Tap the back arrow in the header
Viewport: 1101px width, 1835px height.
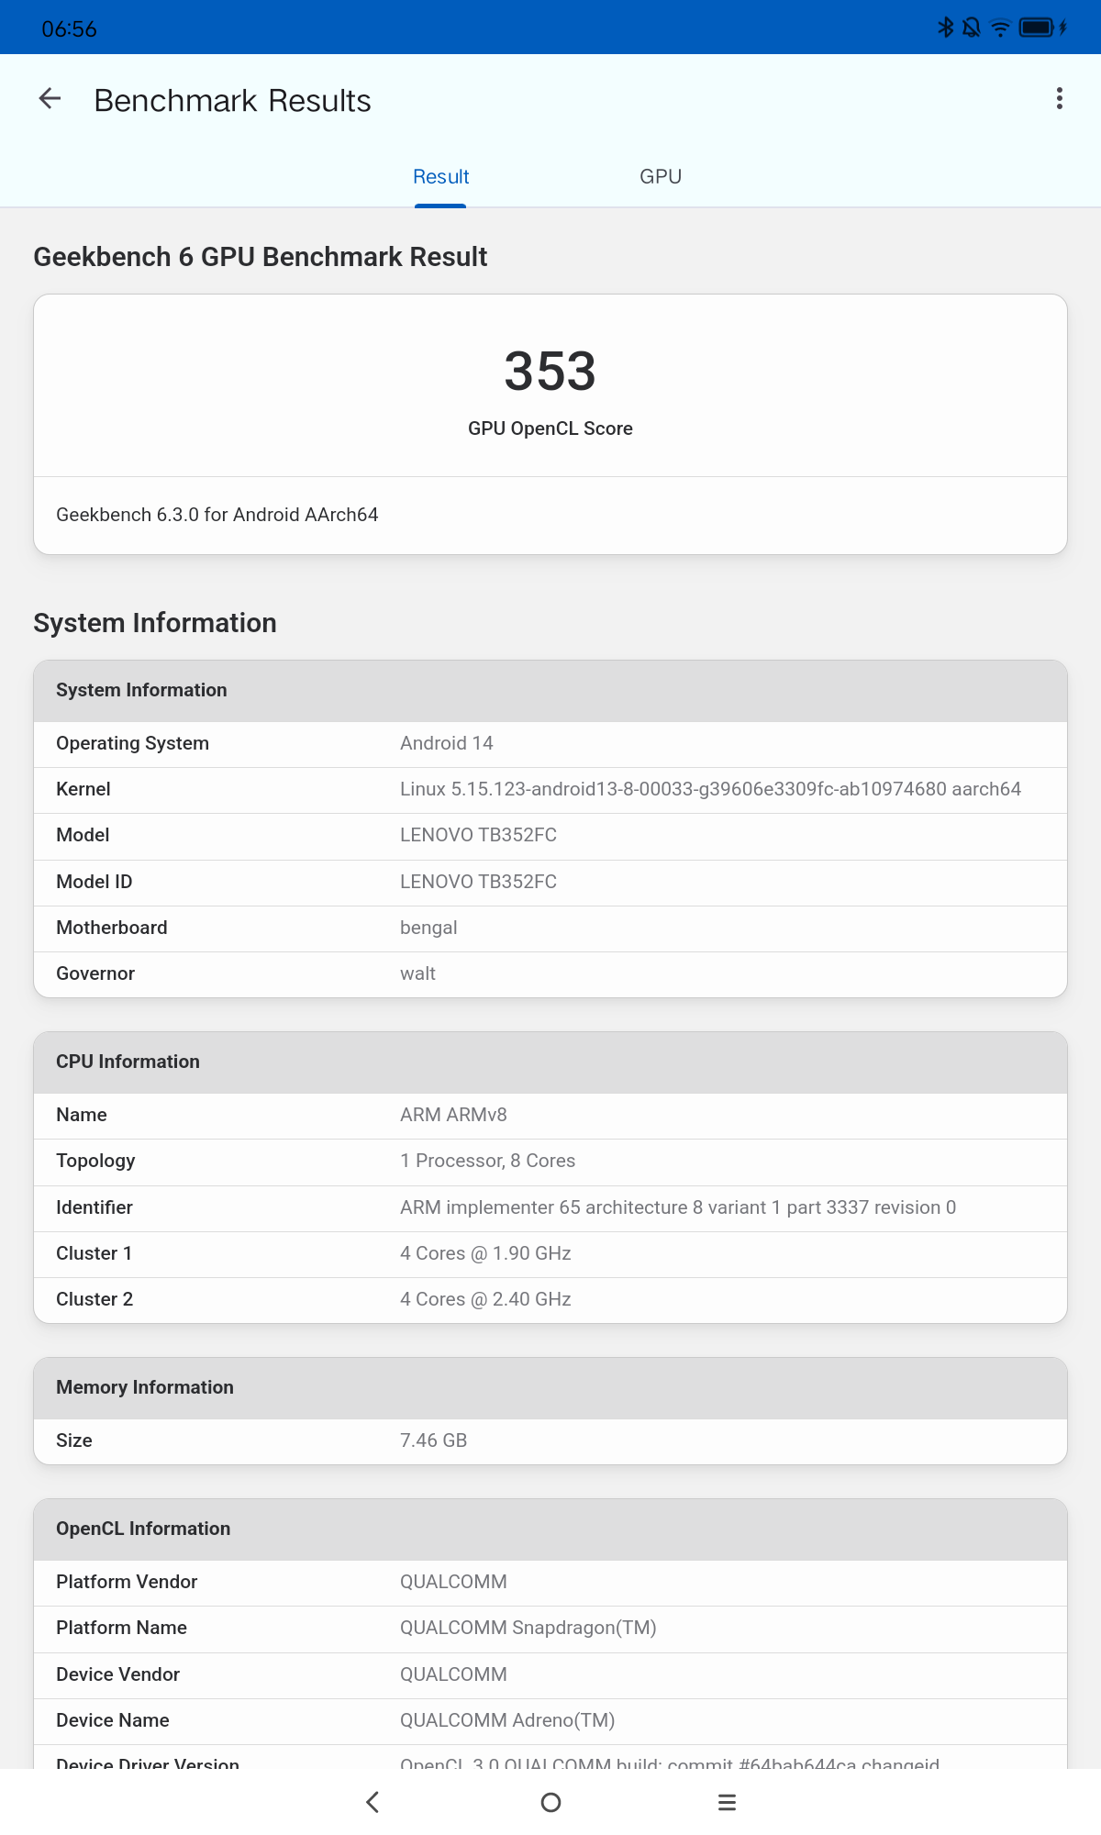click(x=50, y=99)
